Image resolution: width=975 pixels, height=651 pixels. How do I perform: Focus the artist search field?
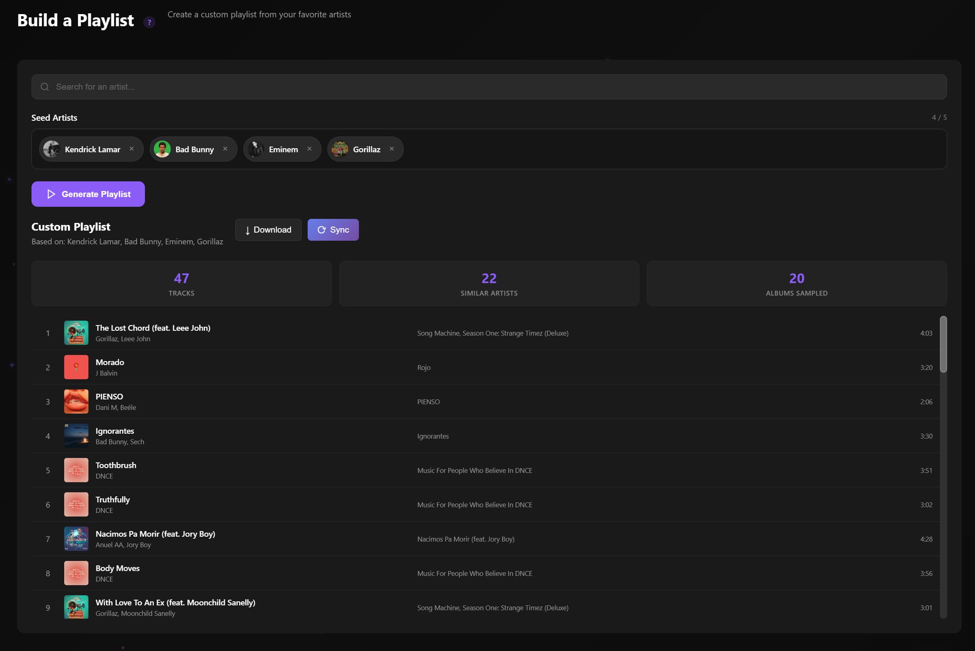coord(489,87)
